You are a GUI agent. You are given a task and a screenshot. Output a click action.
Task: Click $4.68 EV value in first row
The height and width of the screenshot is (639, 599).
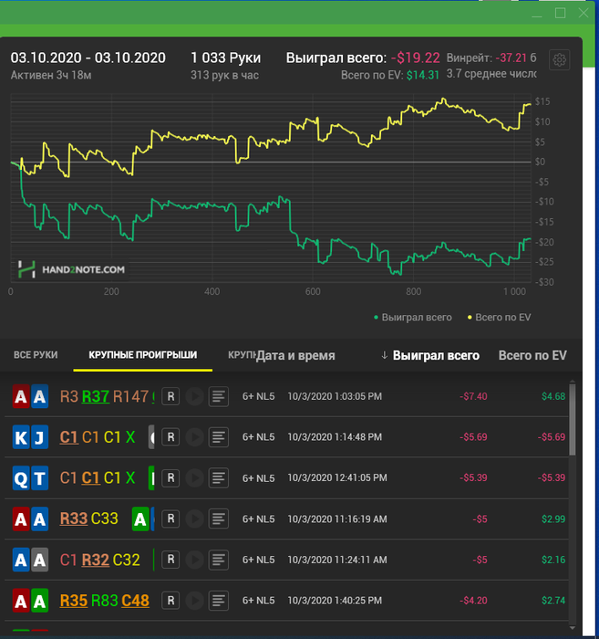pos(553,396)
